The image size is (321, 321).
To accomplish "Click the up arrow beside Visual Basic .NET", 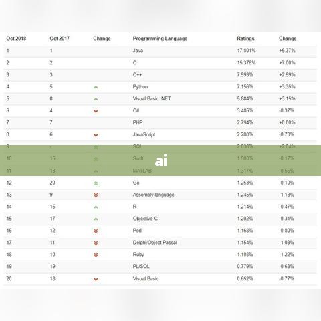I will (96, 99).
